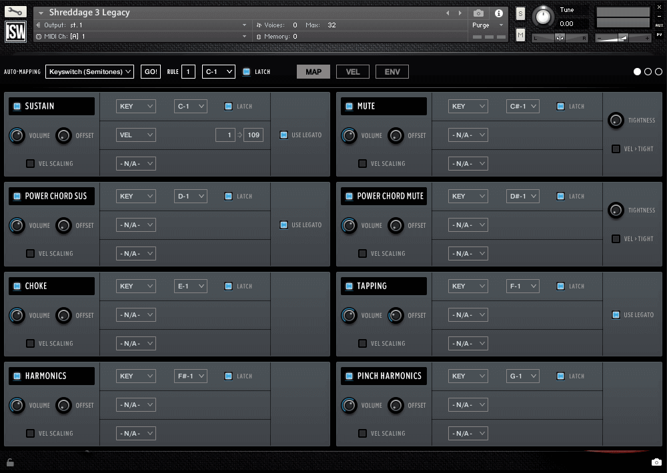
Task: Click the aux send icon
Action: (659, 25)
